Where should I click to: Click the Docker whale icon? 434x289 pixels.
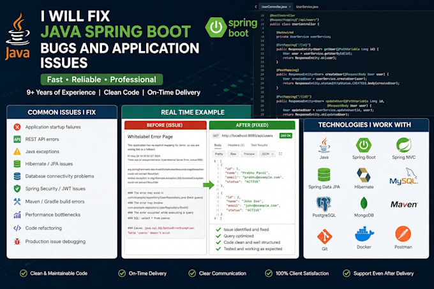click(364, 234)
